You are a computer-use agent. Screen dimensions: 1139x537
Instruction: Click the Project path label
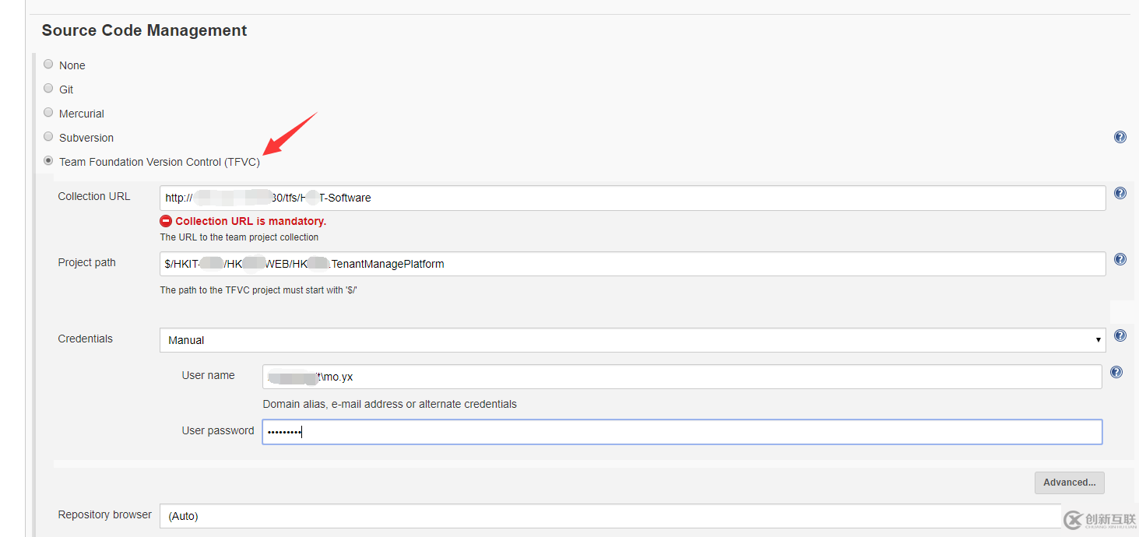tap(86, 263)
